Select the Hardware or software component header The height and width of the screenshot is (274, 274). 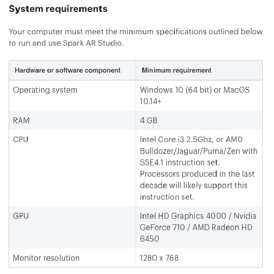pyautogui.click(x=67, y=70)
